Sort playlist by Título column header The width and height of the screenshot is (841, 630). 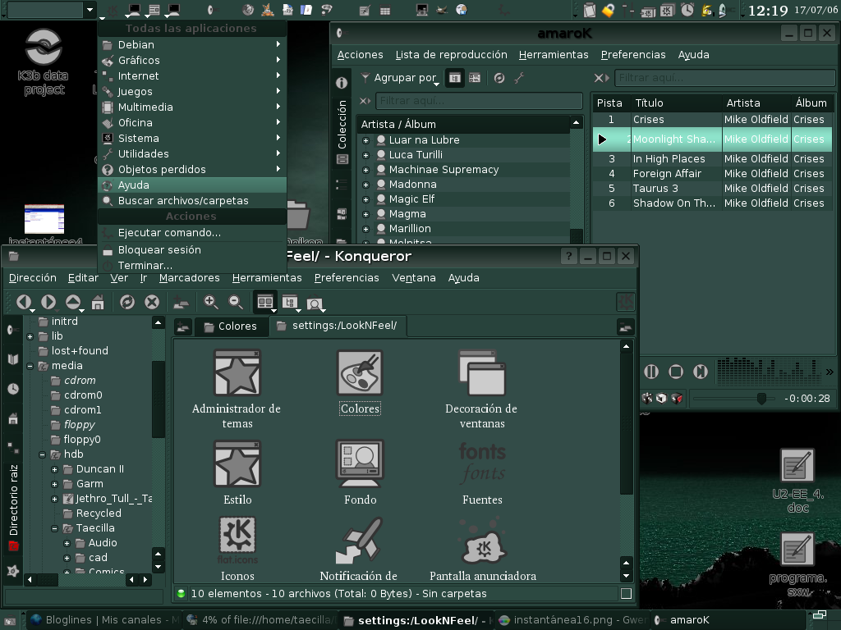pyautogui.click(x=676, y=103)
